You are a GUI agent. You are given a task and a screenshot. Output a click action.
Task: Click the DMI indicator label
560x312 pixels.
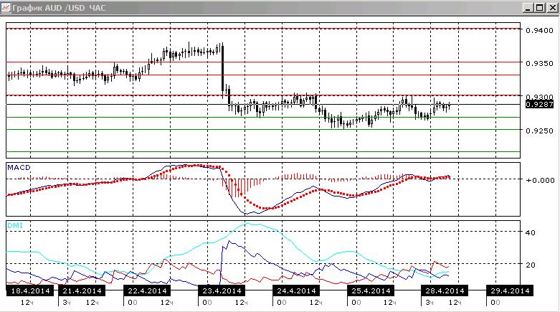pos(14,225)
